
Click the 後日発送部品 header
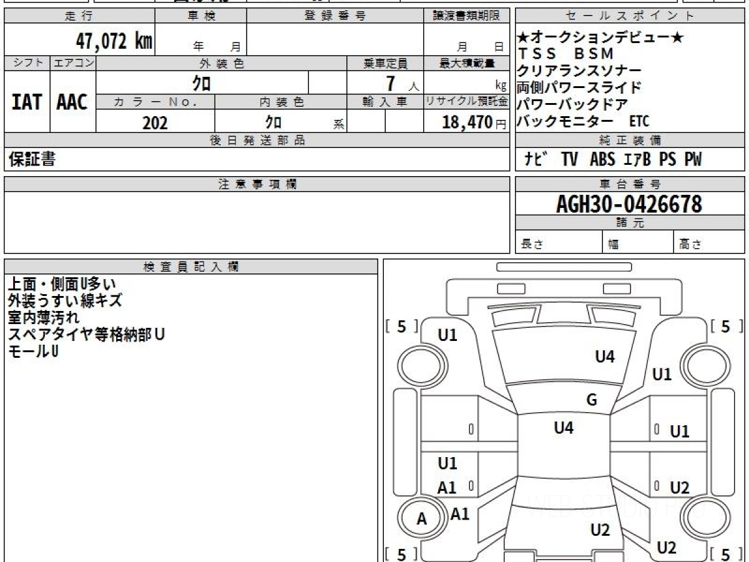click(257, 140)
